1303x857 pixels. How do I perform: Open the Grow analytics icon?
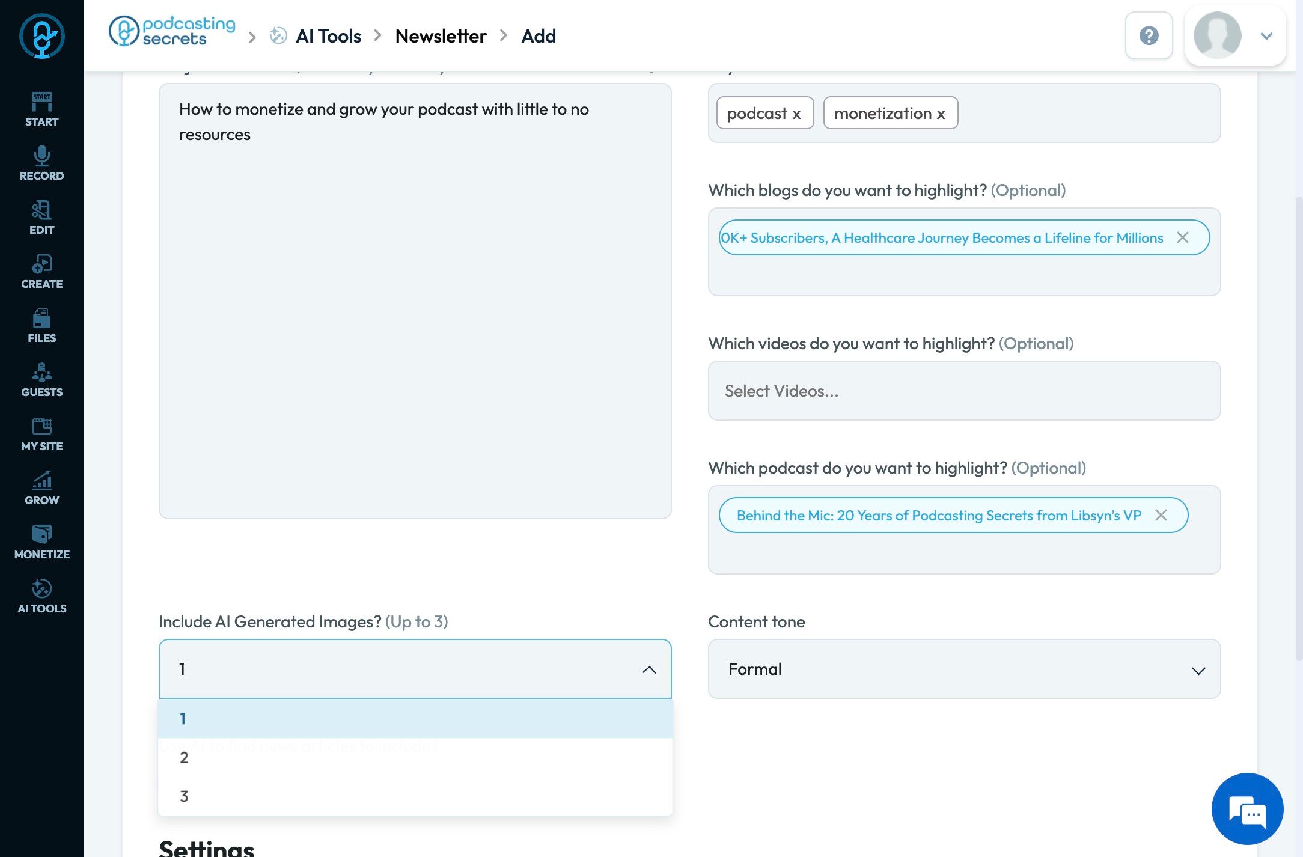pyautogui.click(x=41, y=487)
